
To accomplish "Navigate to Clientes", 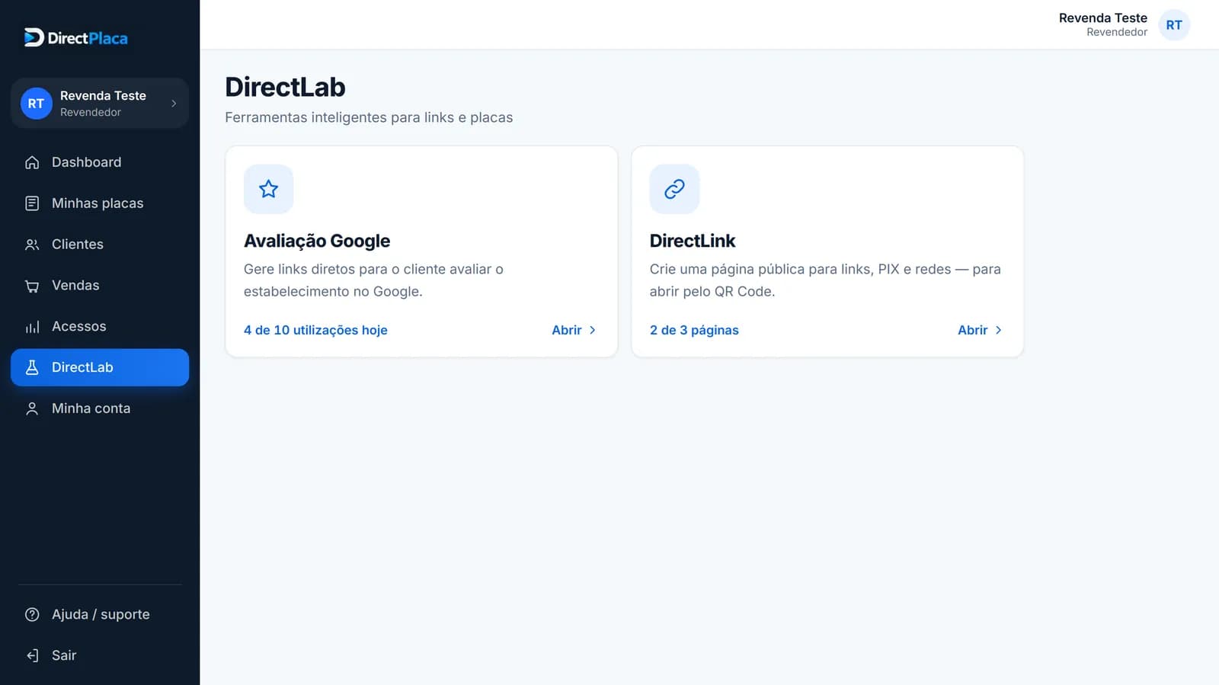I will (x=100, y=245).
